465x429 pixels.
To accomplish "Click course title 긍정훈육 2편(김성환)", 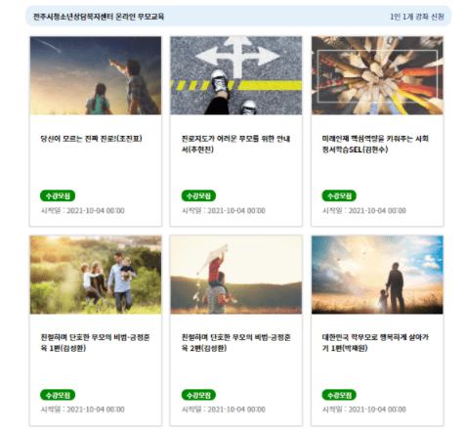I will click(235, 343).
